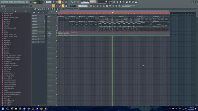The height and width of the screenshot is (111, 198).
Task: Open the FILE menu
Action: 2,2
